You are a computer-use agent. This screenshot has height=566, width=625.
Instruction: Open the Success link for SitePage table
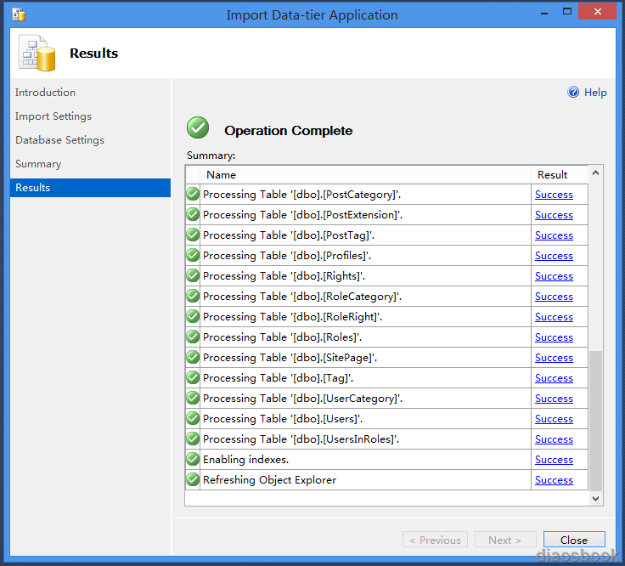(554, 358)
